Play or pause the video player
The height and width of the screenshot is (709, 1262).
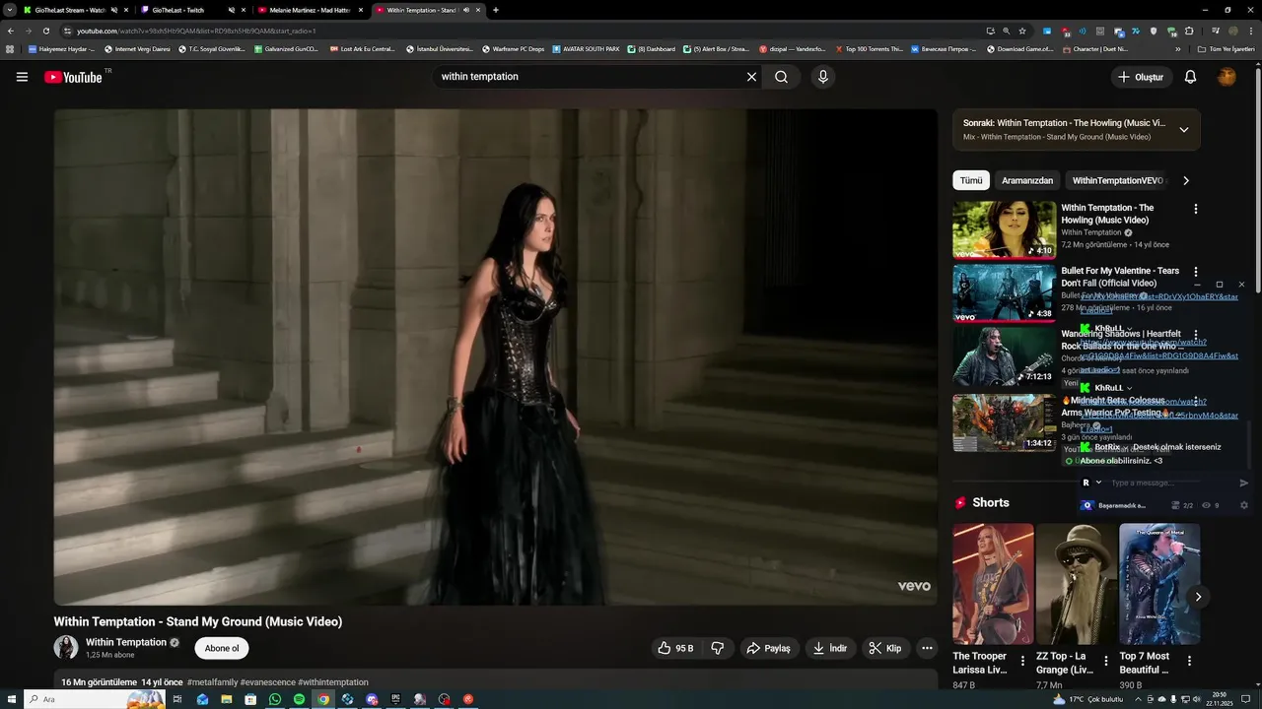coord(495,356)
